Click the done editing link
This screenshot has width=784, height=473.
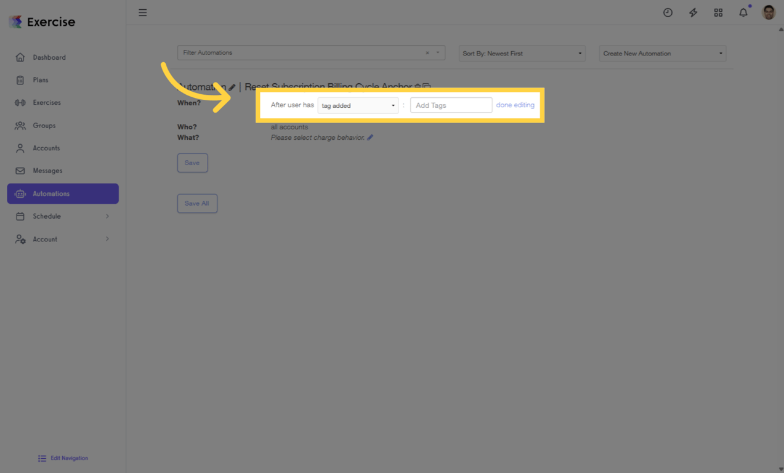click(x=515, y=105)
